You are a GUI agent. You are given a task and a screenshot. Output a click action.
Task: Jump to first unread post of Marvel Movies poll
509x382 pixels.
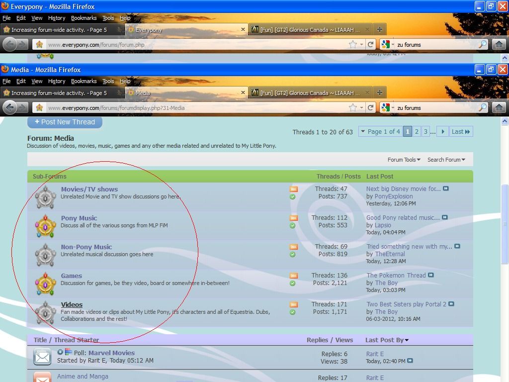point(60,352)
